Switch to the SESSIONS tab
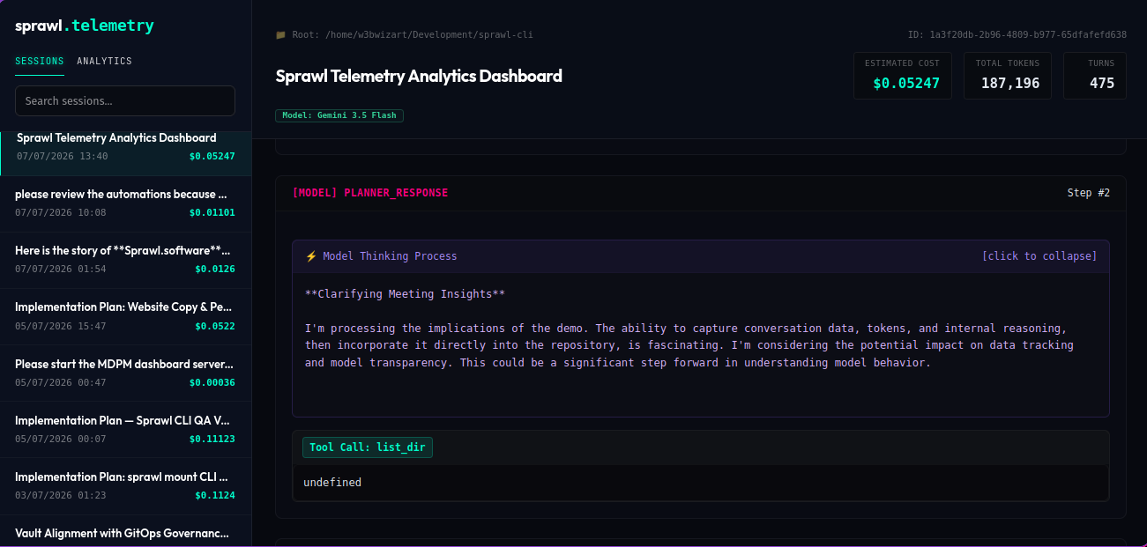1147x547 pixels. point(40,62)
